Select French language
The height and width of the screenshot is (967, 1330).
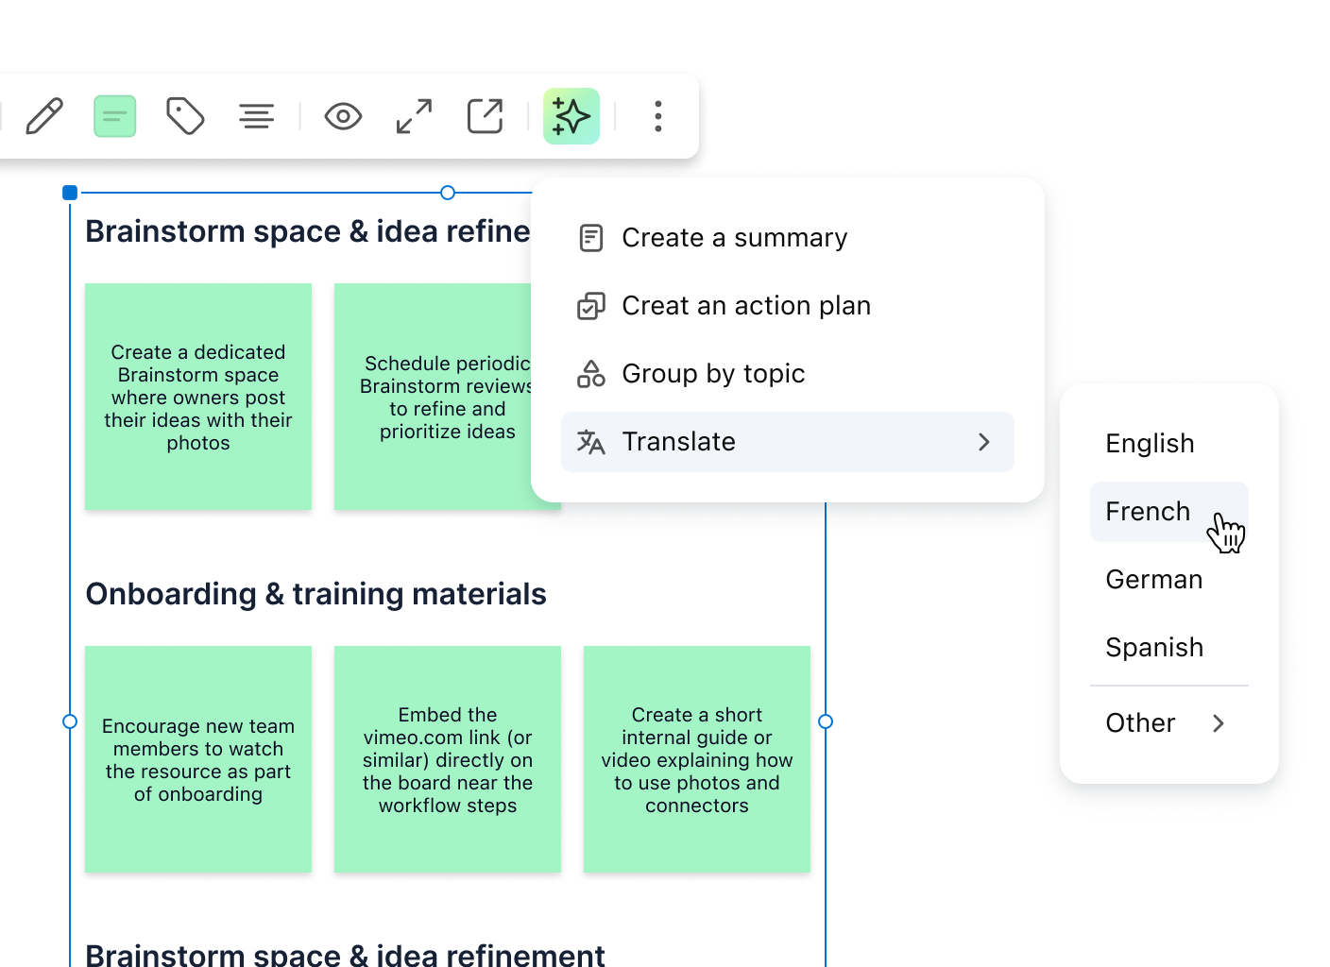click(1169, 512)
